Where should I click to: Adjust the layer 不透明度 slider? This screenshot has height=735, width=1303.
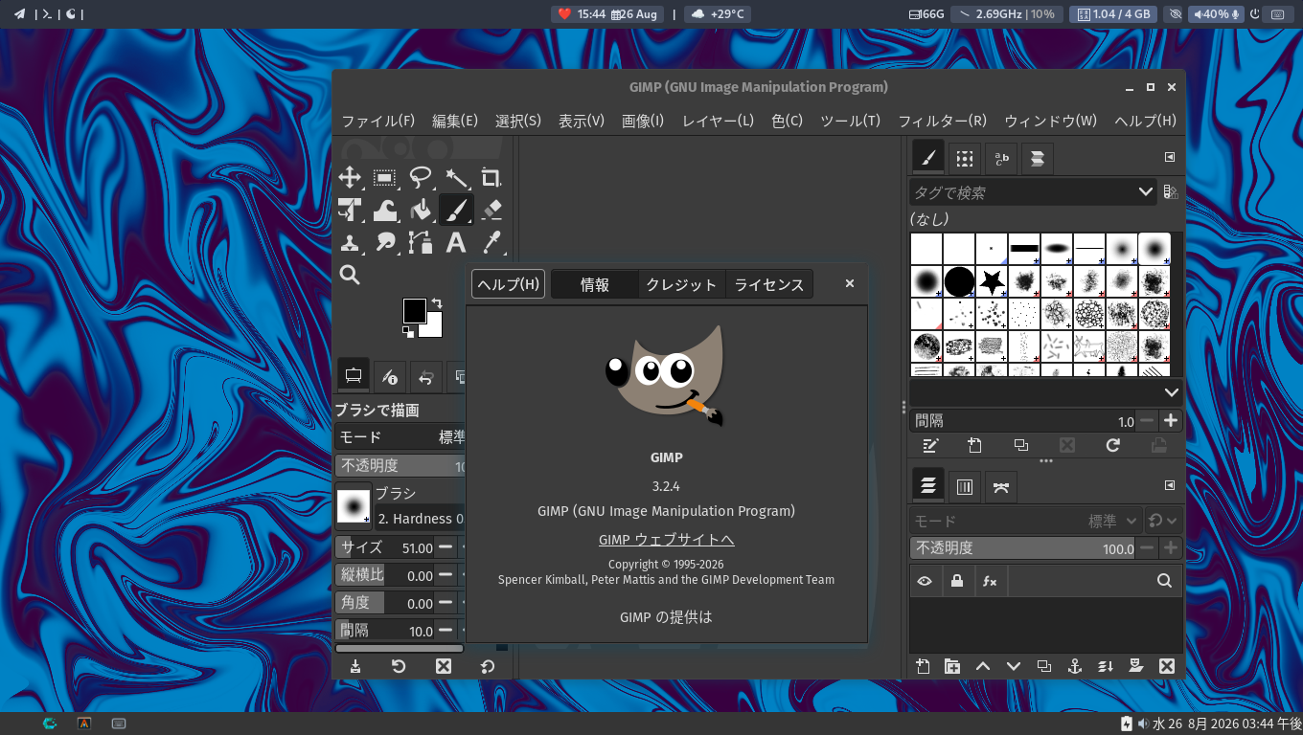[x=1023, y=548]
